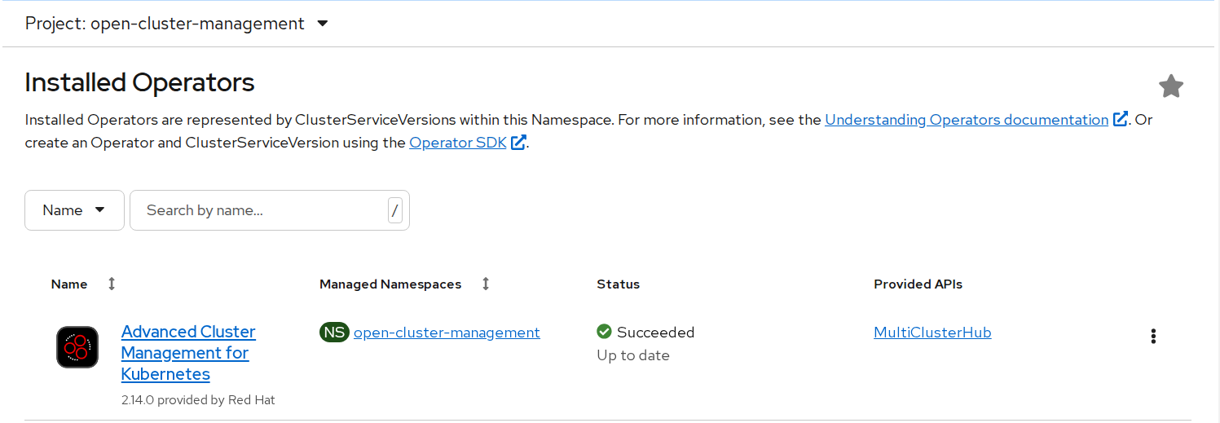Click sort arrows beside Managed Namespaces header
Screen dimensions: 1220x423
click(486, 284)
